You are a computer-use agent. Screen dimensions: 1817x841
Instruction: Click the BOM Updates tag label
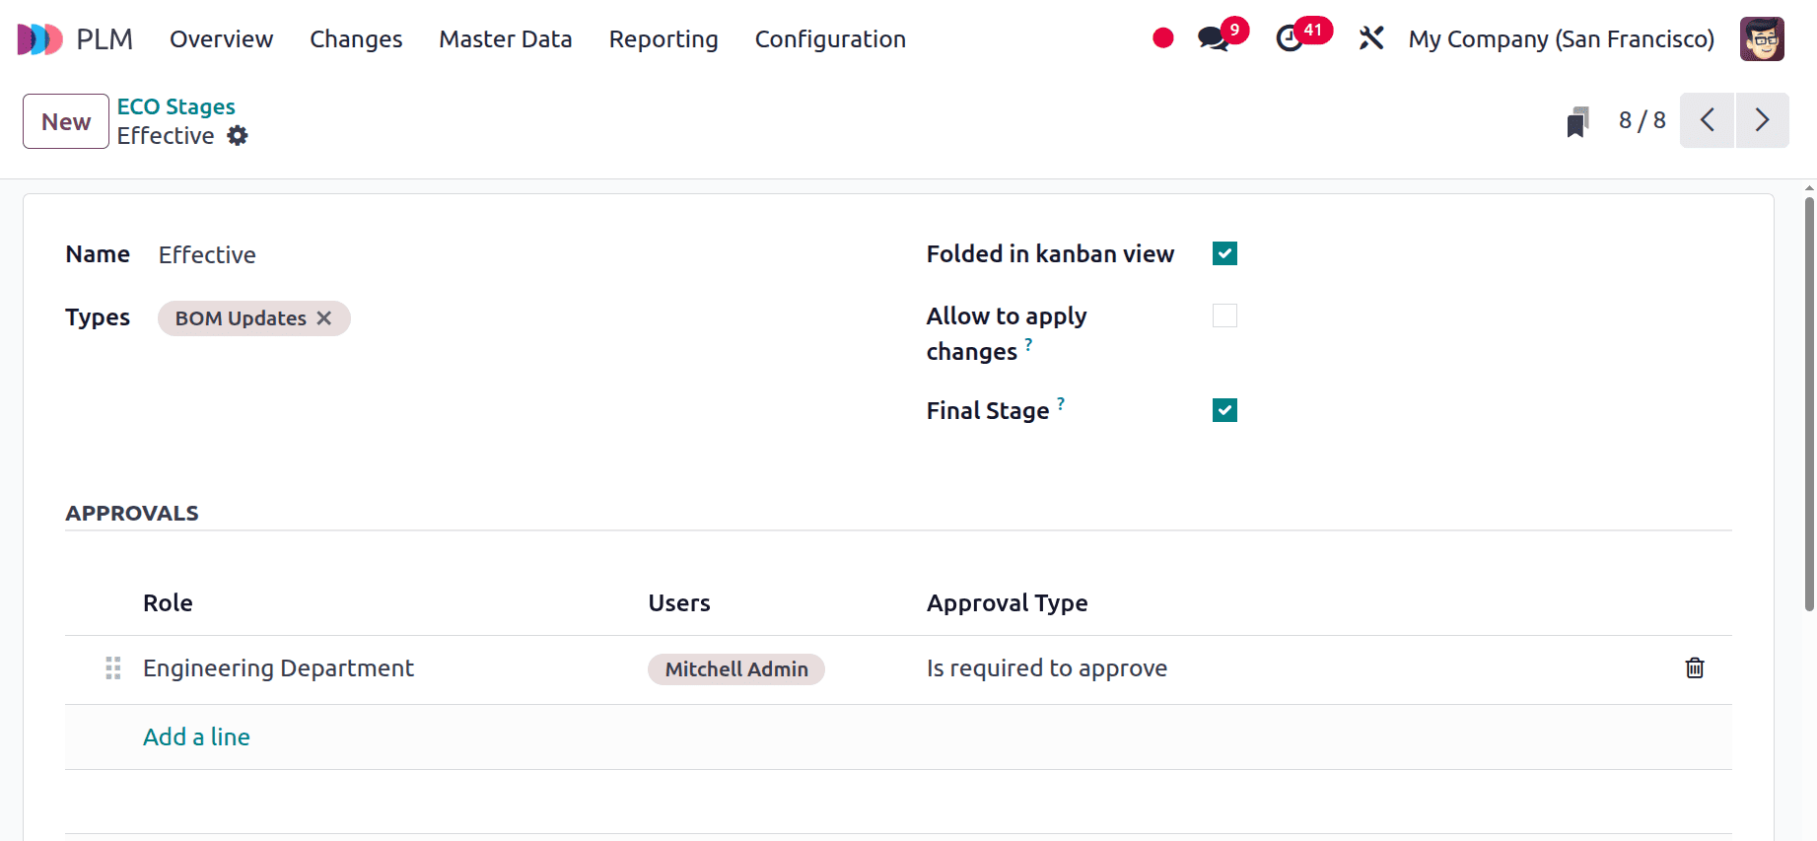tap(241, 318)
